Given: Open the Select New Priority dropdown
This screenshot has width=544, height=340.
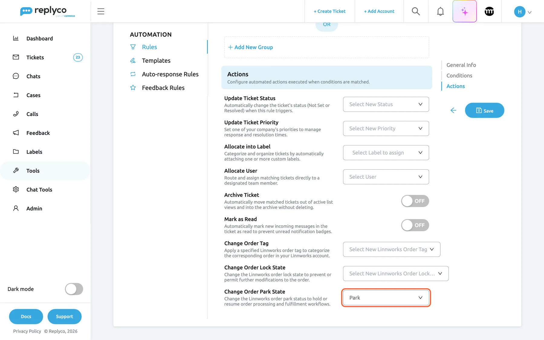Looking at the screenshot, I should [x=386, y=128].
